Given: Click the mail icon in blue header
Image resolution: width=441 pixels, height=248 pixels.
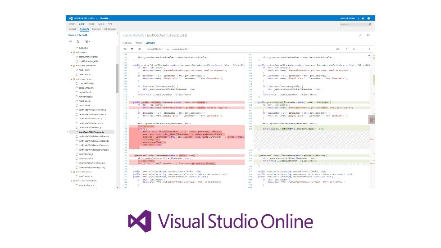Looking at the screenshot, I should (363, 18).
